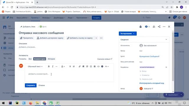Viewport: 189px width, 106px height.
Task: Open 'Фильтры' menu in Jira
Action: (47, 18)
